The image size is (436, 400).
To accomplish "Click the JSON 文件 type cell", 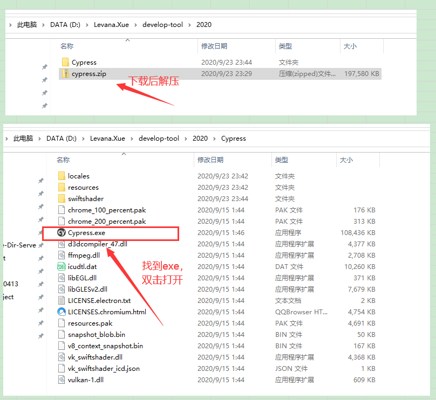I will pos(291,368).
